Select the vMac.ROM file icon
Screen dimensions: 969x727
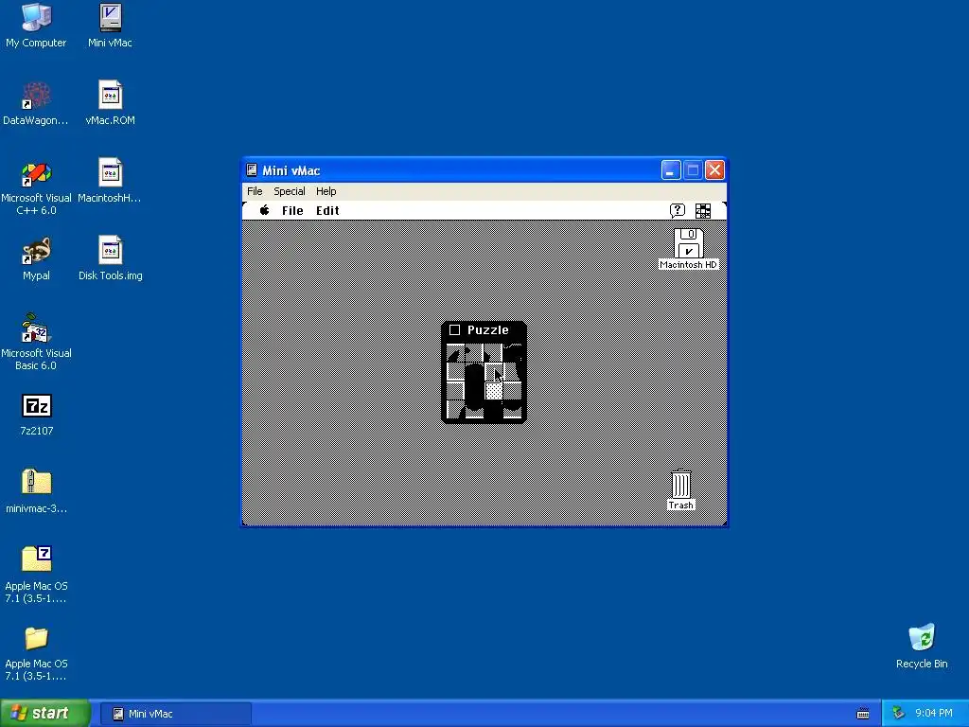[x=110, y=103]
